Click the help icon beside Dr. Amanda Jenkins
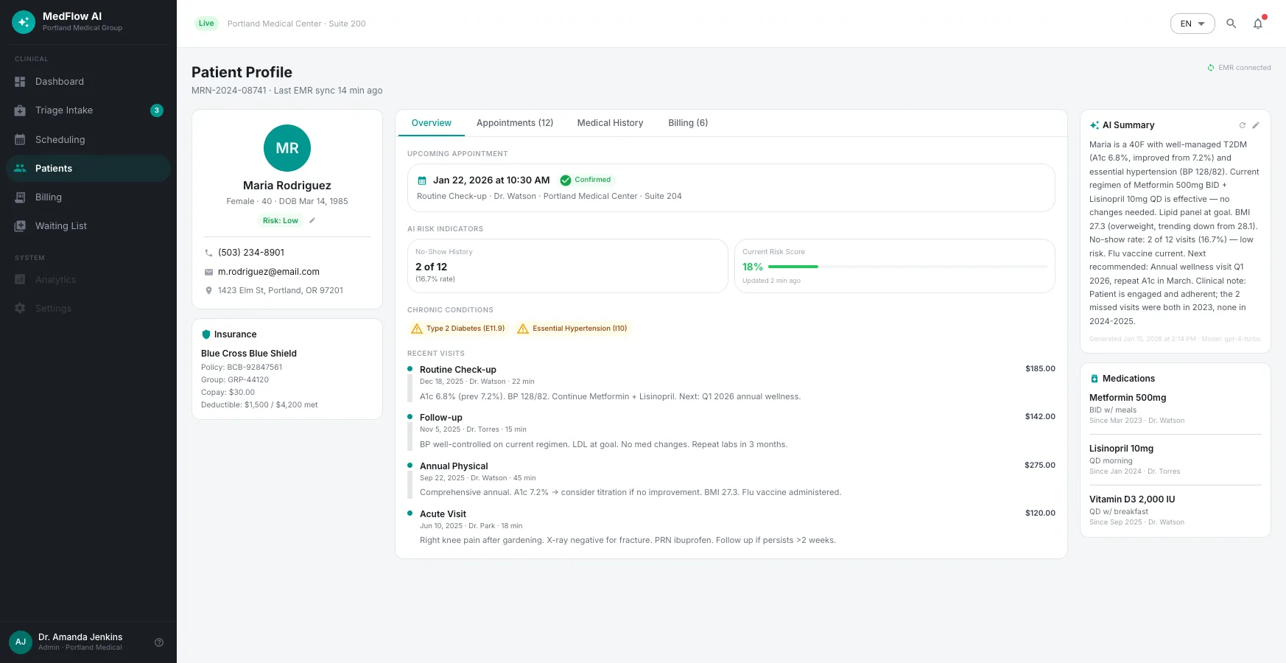The height and width of the screenshot is (663, 1286). tap(159, 642)
